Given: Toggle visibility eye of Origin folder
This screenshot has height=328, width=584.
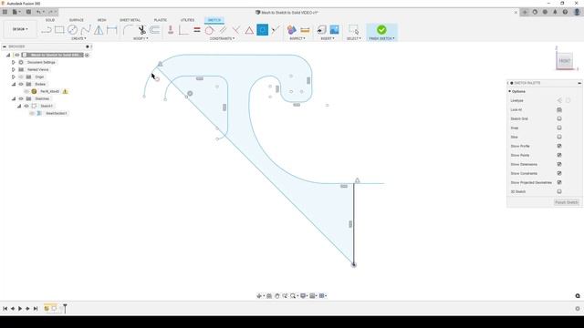Looking at the screenshot, I should click(x=21, y=77).
